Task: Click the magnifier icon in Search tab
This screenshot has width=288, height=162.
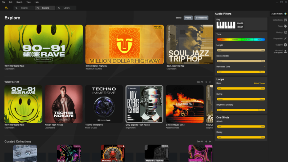Action: pyautogui.click(x=17, y=8)
